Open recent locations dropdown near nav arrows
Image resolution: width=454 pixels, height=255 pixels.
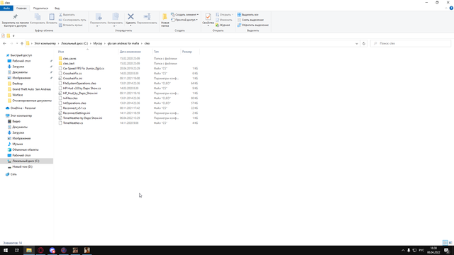click(x=17, y=43)
